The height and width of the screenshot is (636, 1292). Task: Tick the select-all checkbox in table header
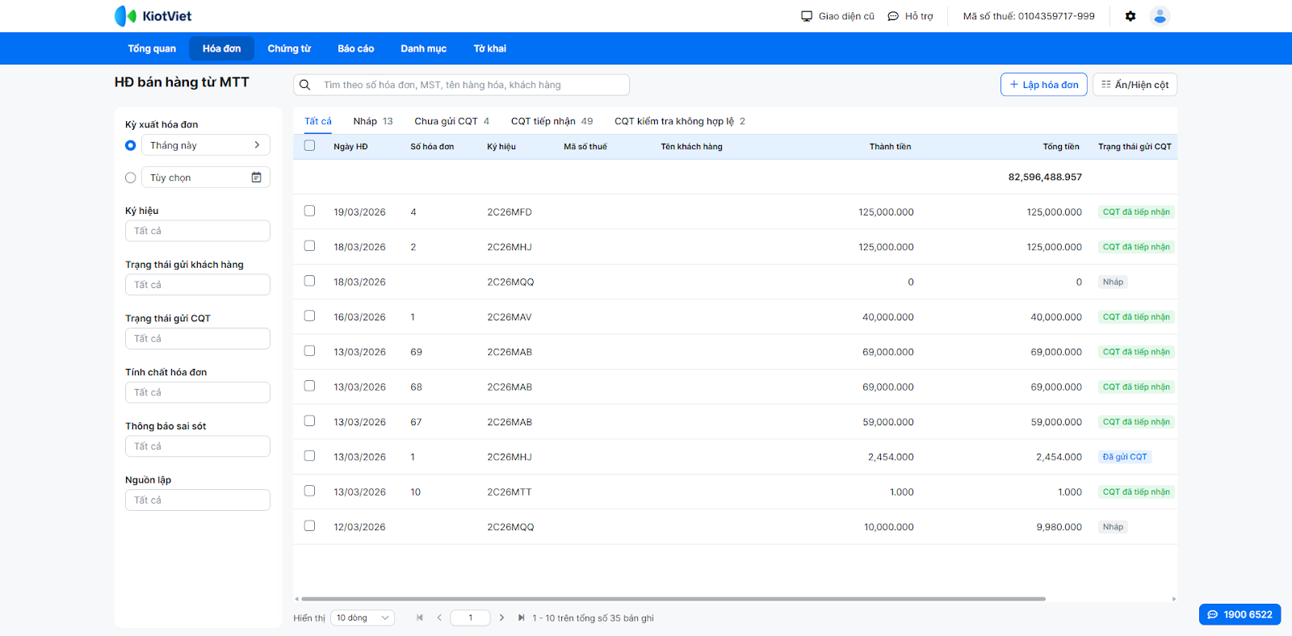coord(309,146)
